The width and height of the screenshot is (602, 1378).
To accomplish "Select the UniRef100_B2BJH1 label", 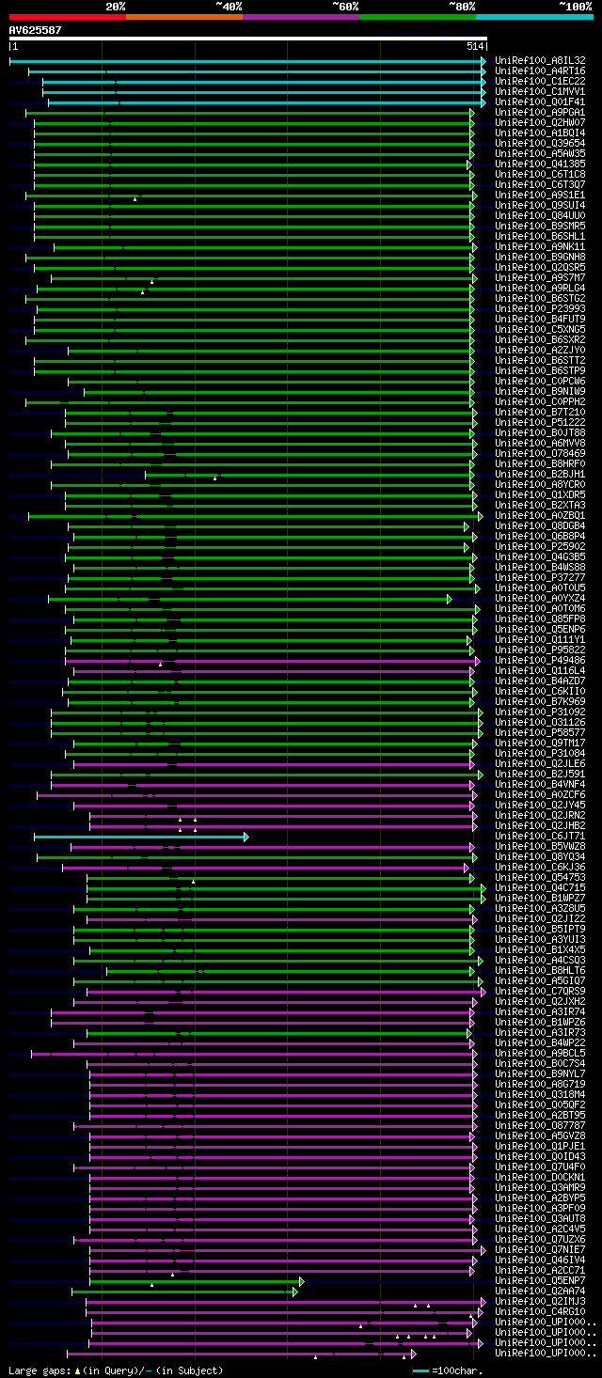I will [x=540, y=474].
